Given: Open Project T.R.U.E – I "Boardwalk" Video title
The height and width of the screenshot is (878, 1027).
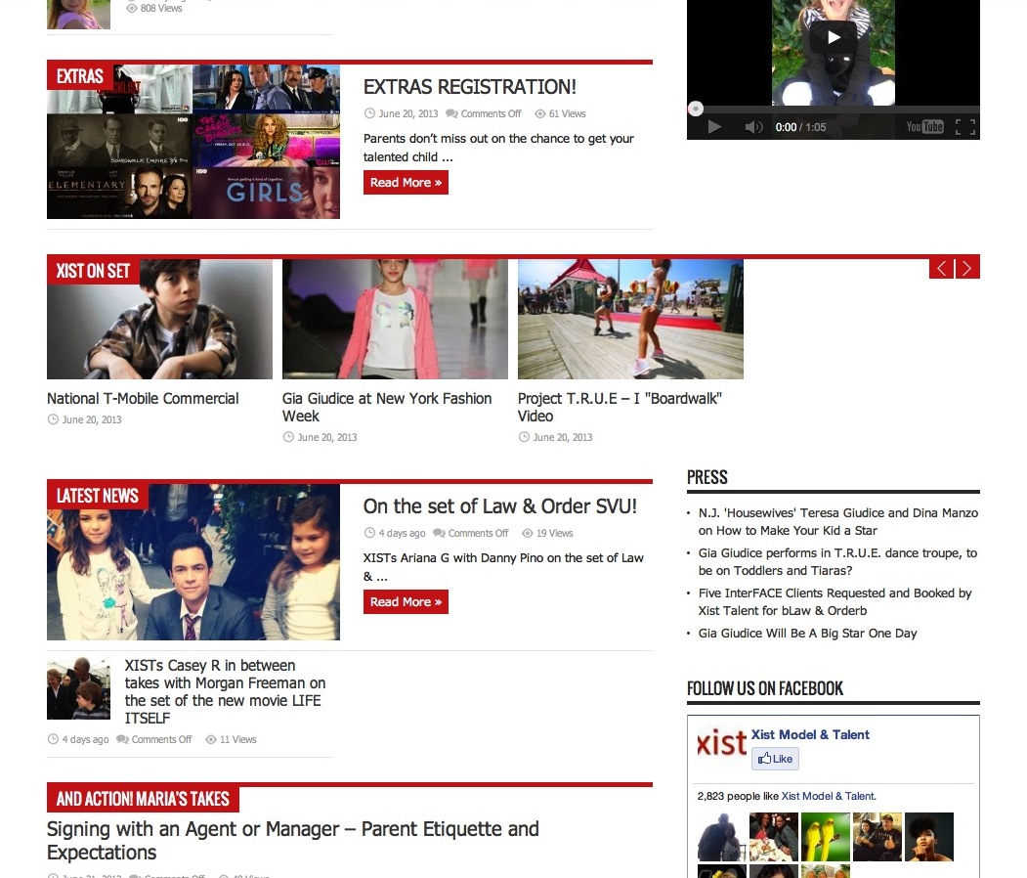Looking at the screenshot, I should (620, 407).
